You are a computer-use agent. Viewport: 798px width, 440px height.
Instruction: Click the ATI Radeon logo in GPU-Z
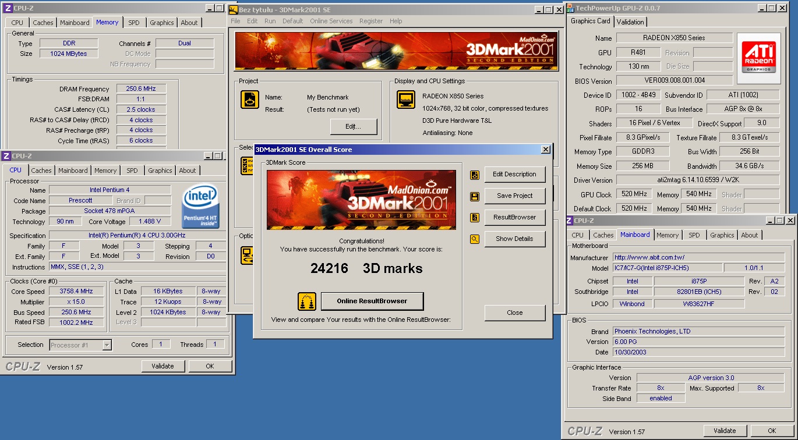[x=759, y=59]
